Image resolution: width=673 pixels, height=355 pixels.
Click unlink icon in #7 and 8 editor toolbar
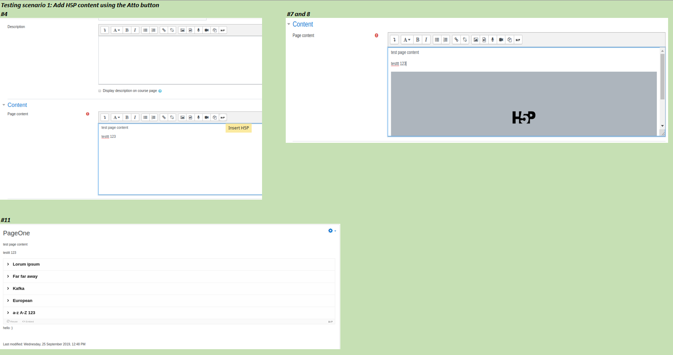(465, 40)
